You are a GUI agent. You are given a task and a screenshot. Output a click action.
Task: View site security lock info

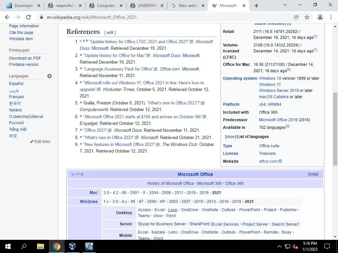pyautogui.click(x=42, y=17)
